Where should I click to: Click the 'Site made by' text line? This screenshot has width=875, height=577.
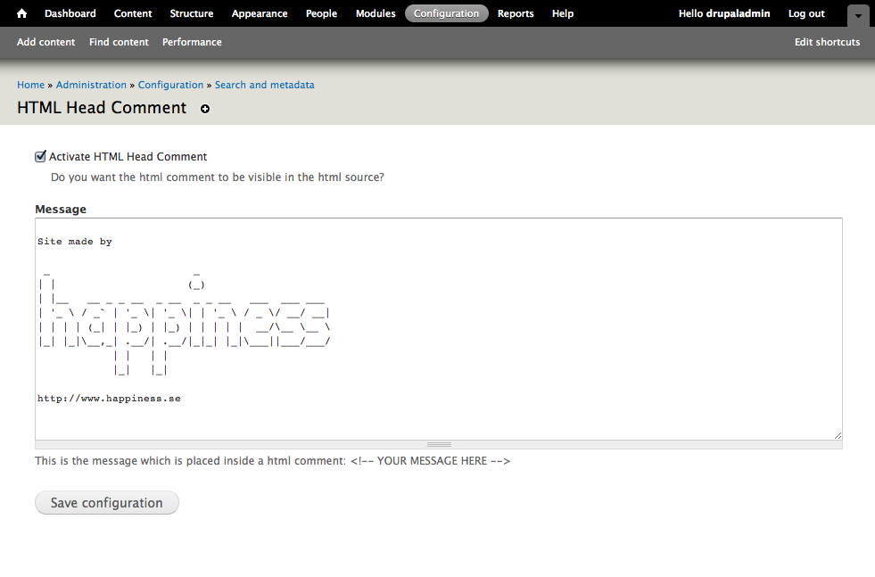tap(75, 242)
